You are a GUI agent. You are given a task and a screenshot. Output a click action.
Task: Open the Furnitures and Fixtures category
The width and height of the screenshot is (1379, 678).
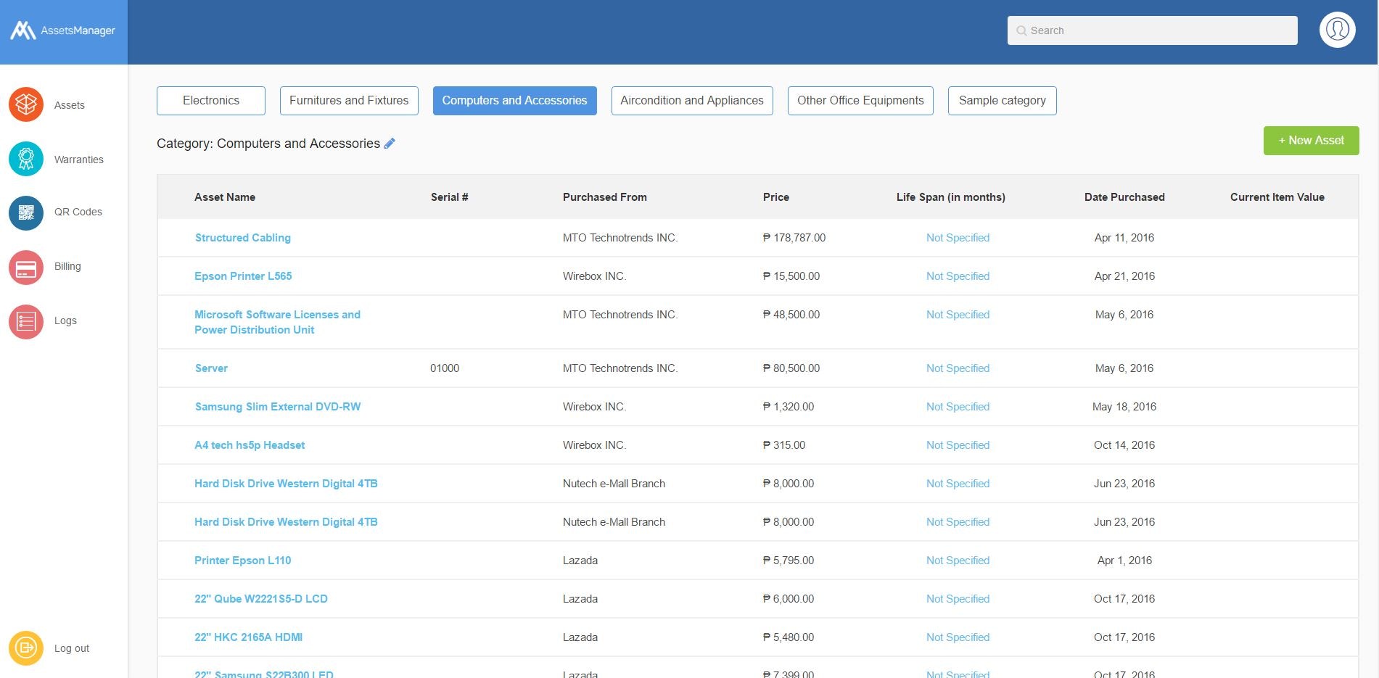pyautogui.click(x=348, y=100)
